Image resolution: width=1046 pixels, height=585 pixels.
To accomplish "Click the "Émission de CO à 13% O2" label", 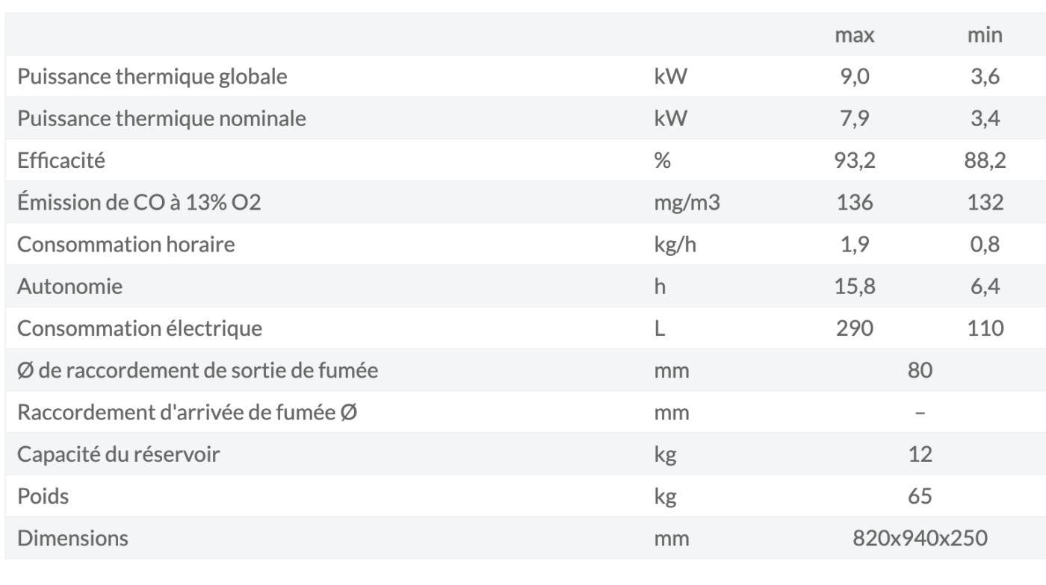I will tap(139, 203).
